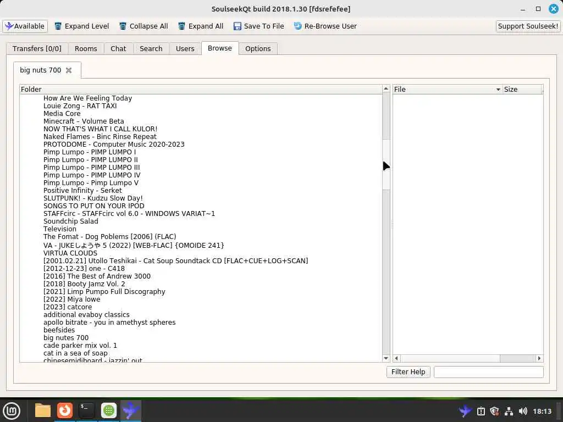Select [2023] catcore folder

point(68,307)
